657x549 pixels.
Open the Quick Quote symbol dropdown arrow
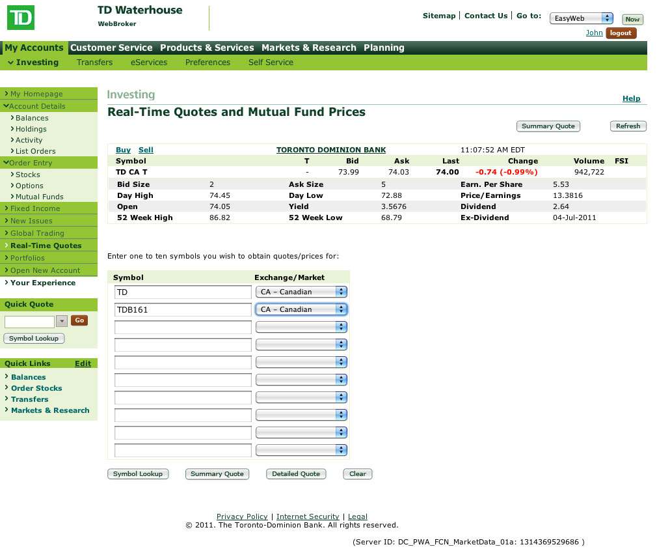pos(62,320)
